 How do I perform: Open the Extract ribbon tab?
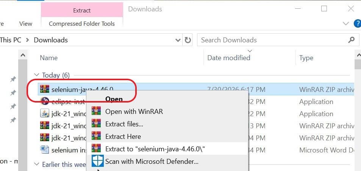click(x=82, y=10)
